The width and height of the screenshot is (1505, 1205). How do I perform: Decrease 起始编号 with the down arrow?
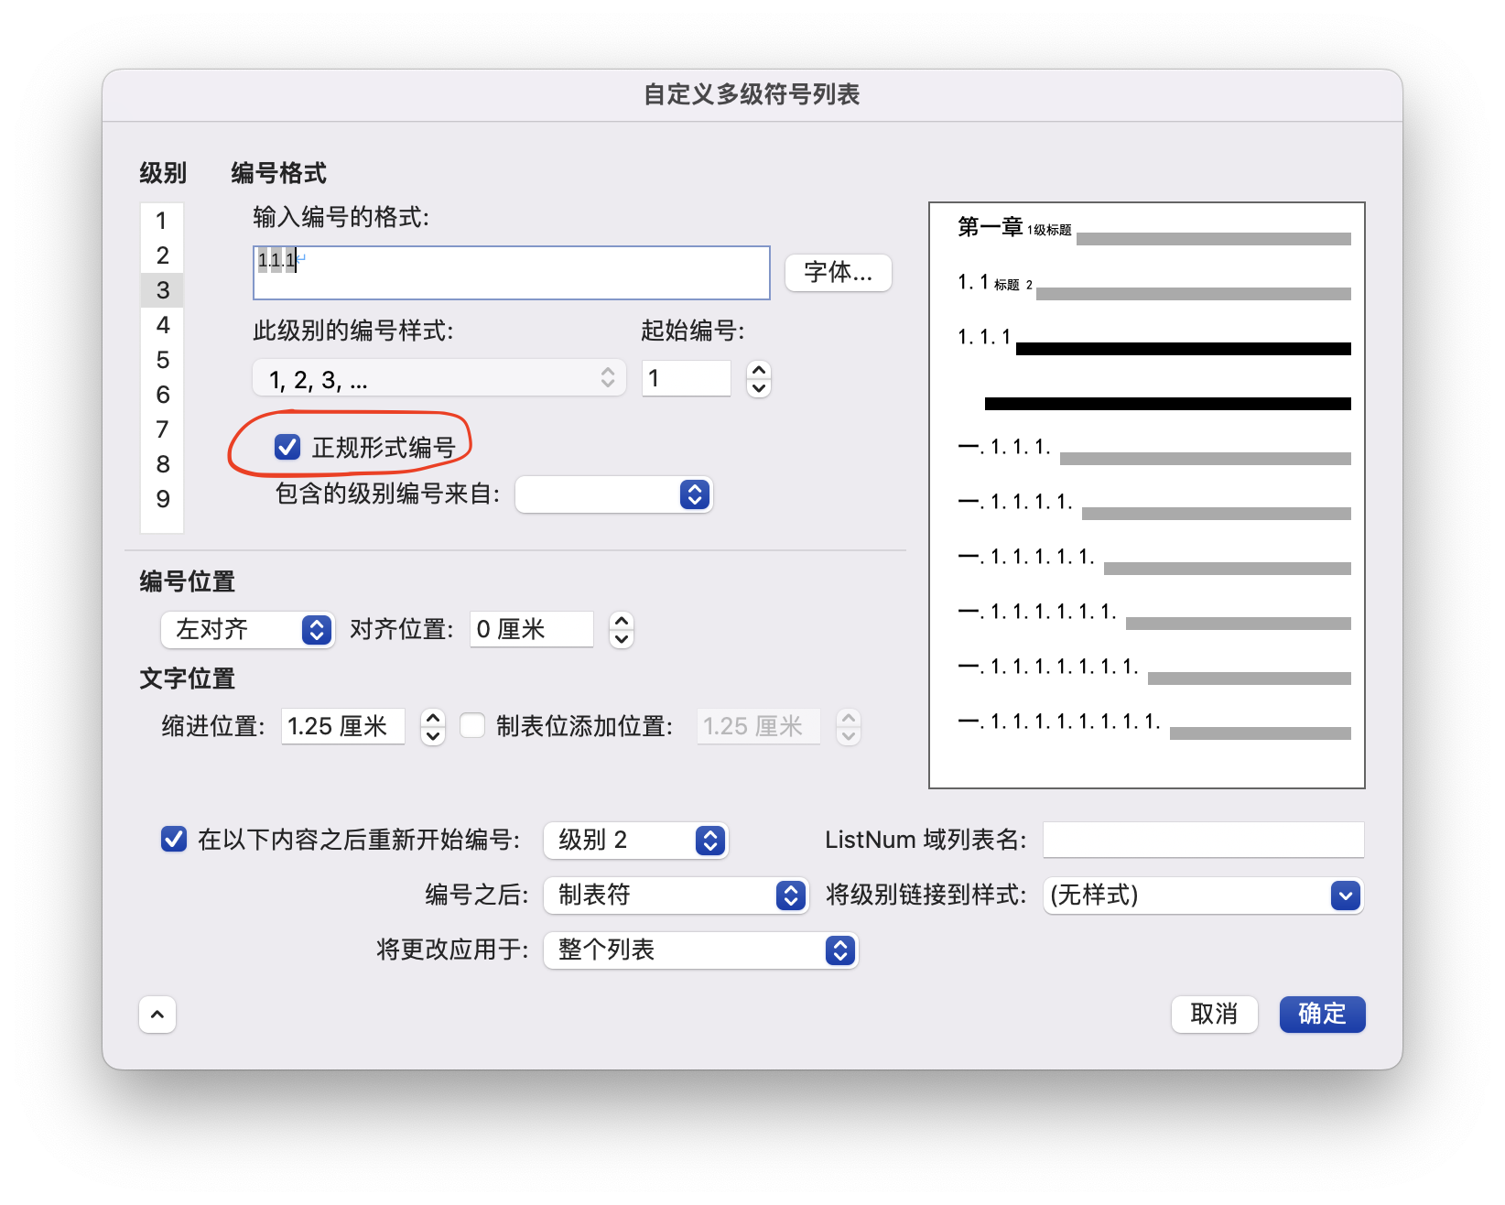(x=759, y=387)
